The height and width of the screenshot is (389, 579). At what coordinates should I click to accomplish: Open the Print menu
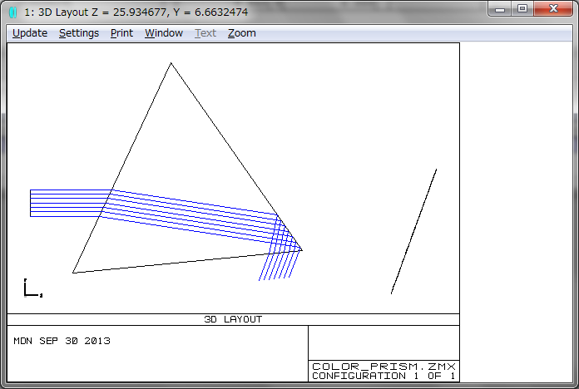121,33
